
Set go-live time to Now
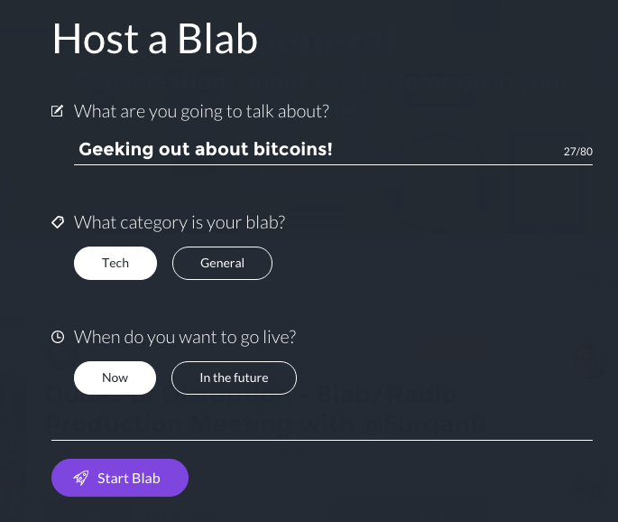pos(115,378)
